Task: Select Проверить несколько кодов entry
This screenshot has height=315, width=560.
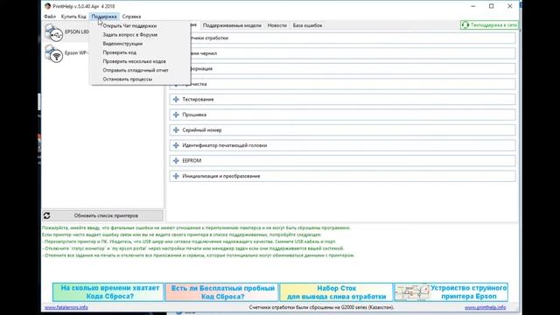Action: click(x=134, y=61)
